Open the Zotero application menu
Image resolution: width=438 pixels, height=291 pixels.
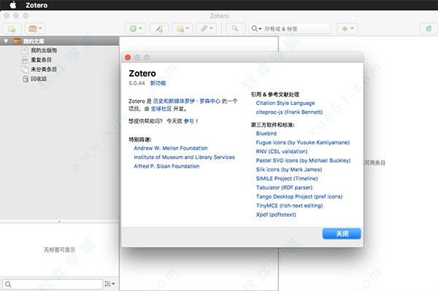[36, 5]
